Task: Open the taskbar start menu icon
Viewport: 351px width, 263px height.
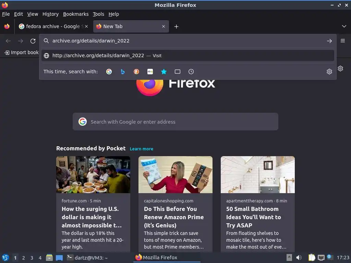Action: (x=5, y=258)
